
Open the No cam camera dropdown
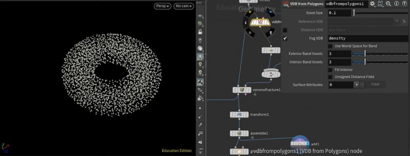point(184,6)
